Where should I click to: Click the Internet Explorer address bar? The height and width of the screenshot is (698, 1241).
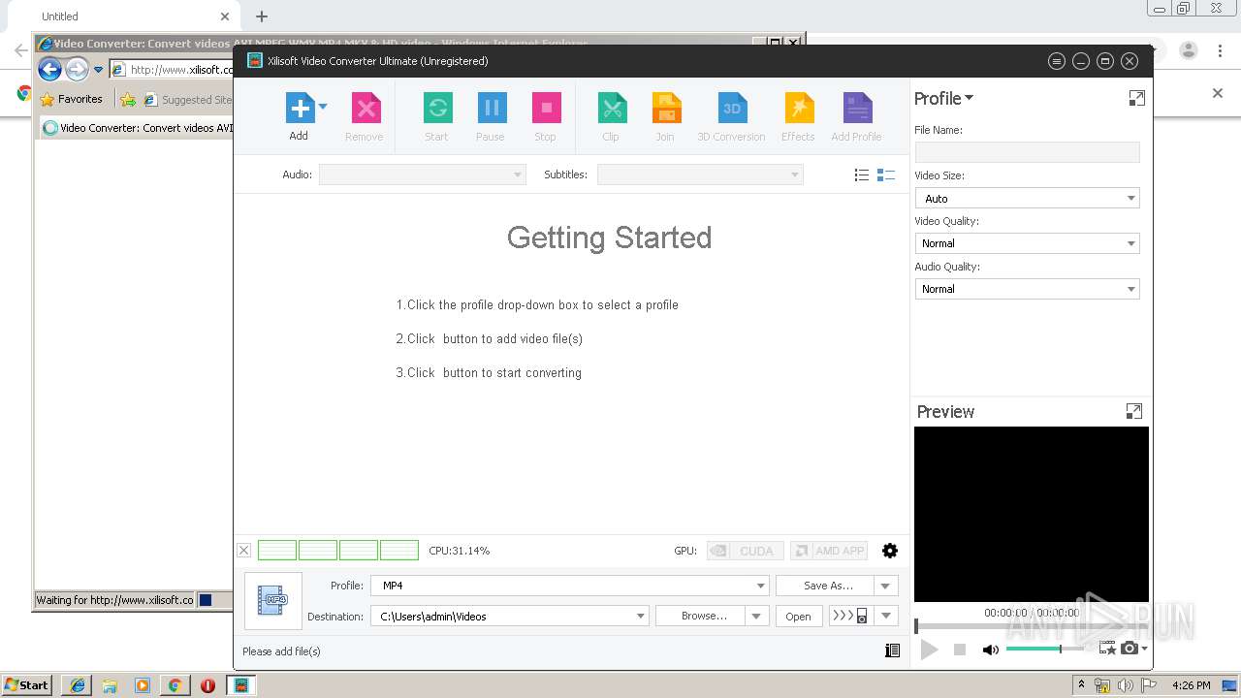(x=173, y=69)
